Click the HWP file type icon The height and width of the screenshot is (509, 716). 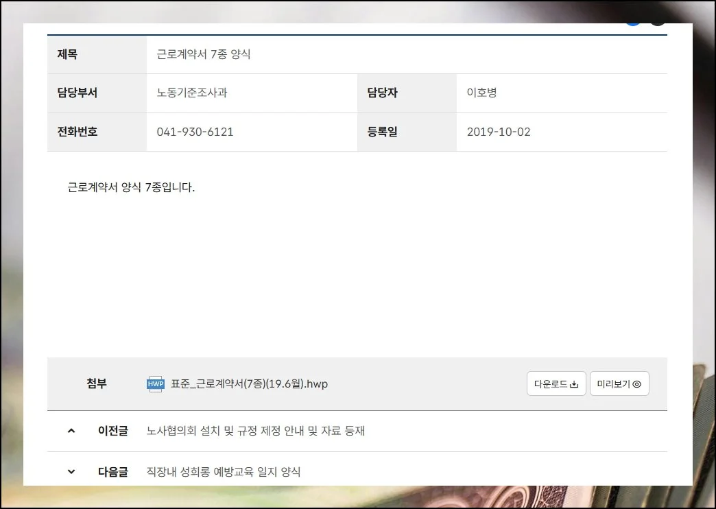click(x=156, y=384)
